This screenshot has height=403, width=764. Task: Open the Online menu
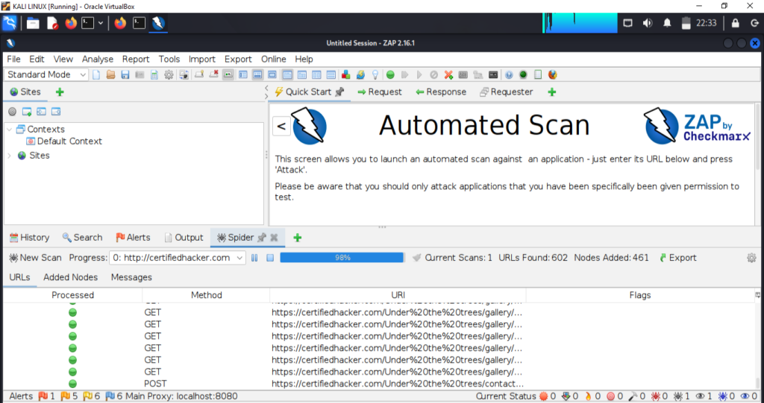pyautogui.click(x=273, y=59)
